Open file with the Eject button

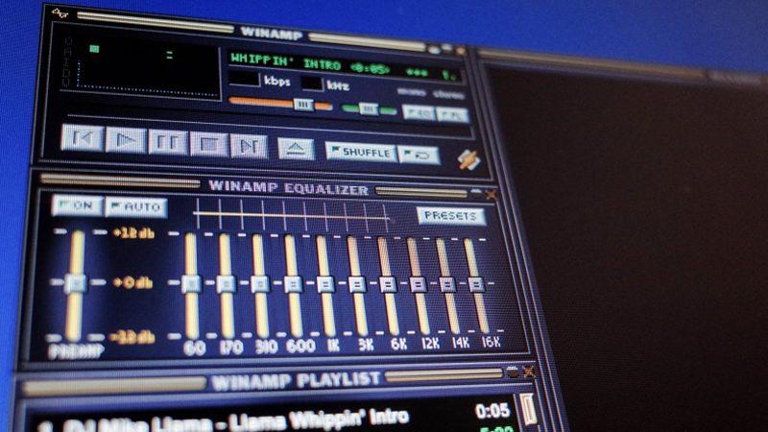point(296,149)
